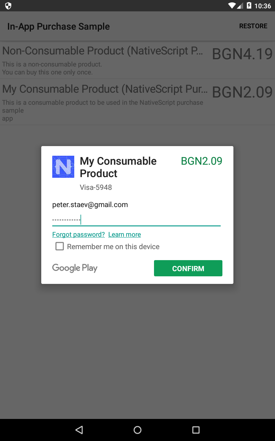Image resolution: width=275 pixels, height=441 pixels.
Task: Open recent apps with square icon
Action: (x=196, y=430)
